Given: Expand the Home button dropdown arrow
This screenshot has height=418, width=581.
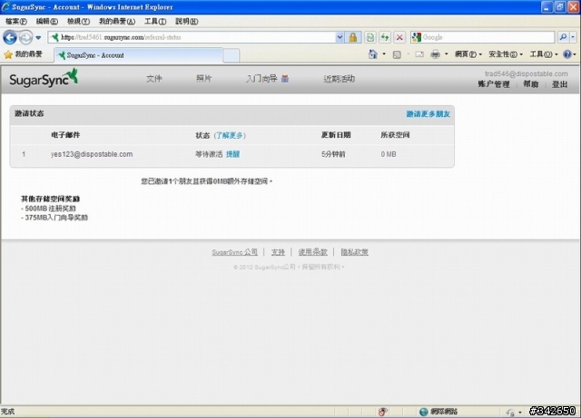Looking at the screenshot, I should pyautogui.click(x=384, y=54).
